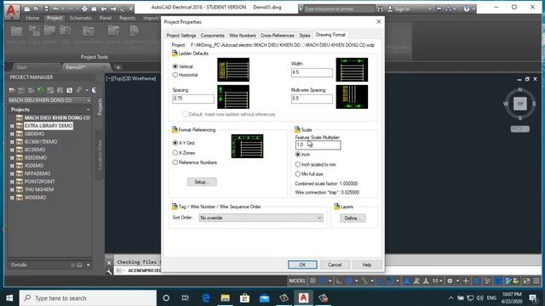Click the ladder Spacing input field
Viewport: 545px width, 306px height.
(x=193, y=99)
